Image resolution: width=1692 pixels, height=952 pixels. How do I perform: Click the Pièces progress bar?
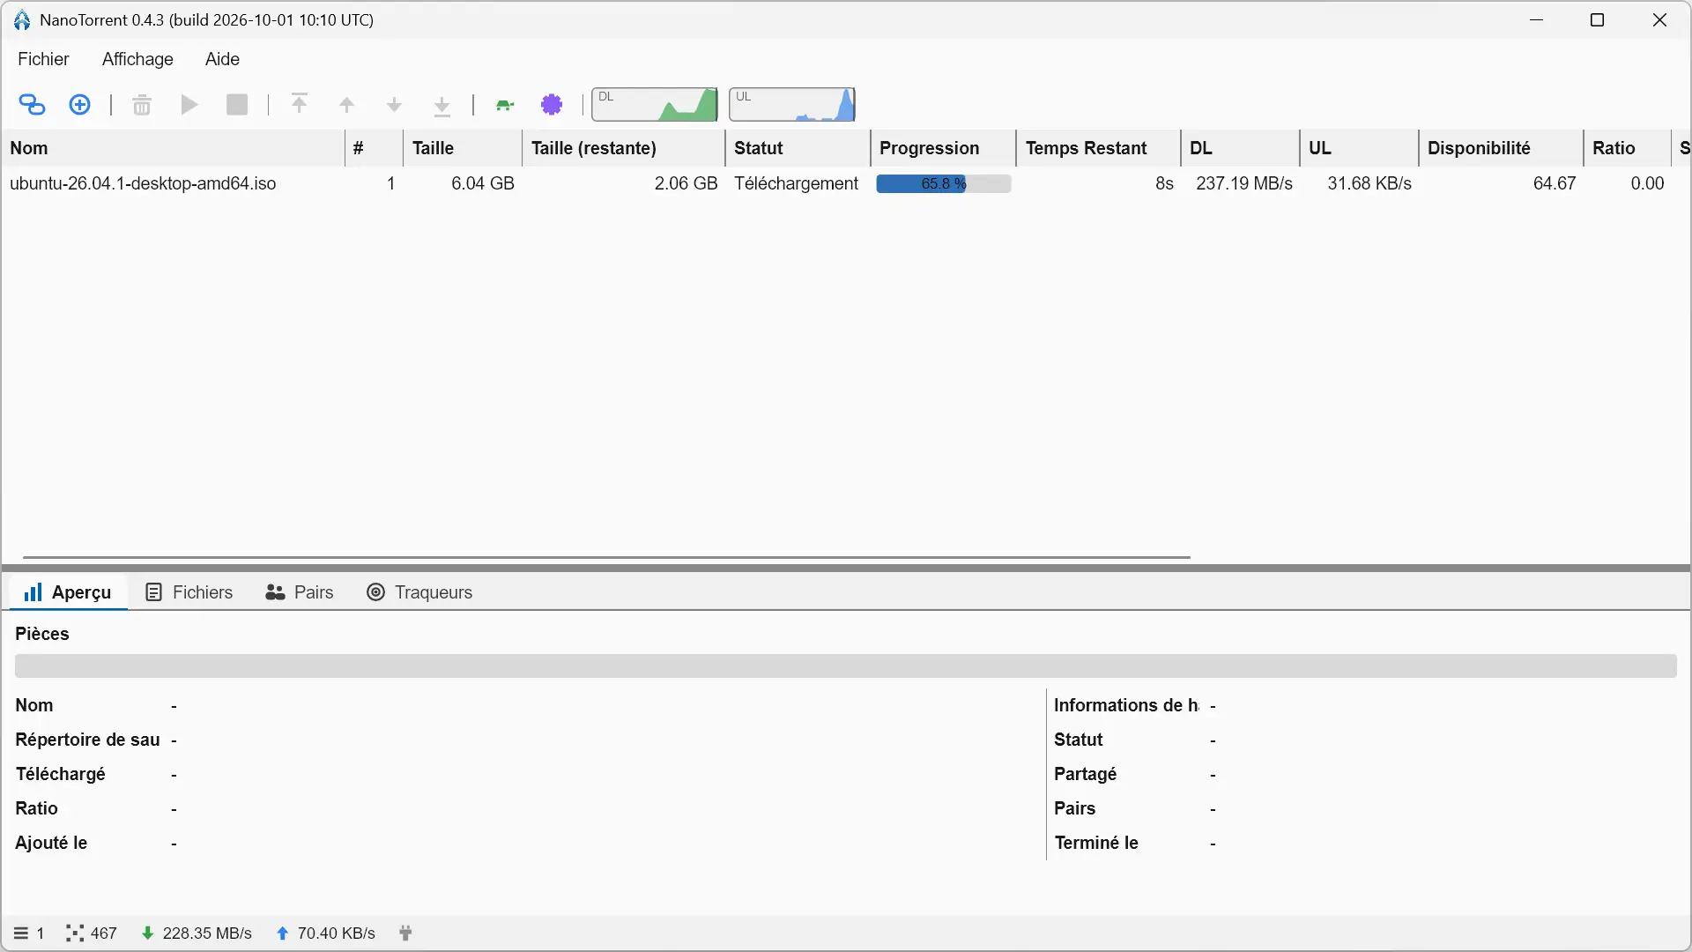click(845, 666)
